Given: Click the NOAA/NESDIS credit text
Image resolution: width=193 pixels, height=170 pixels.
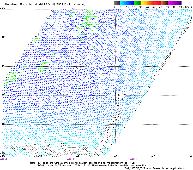Looking at the screenshot, I should [154, 168].
